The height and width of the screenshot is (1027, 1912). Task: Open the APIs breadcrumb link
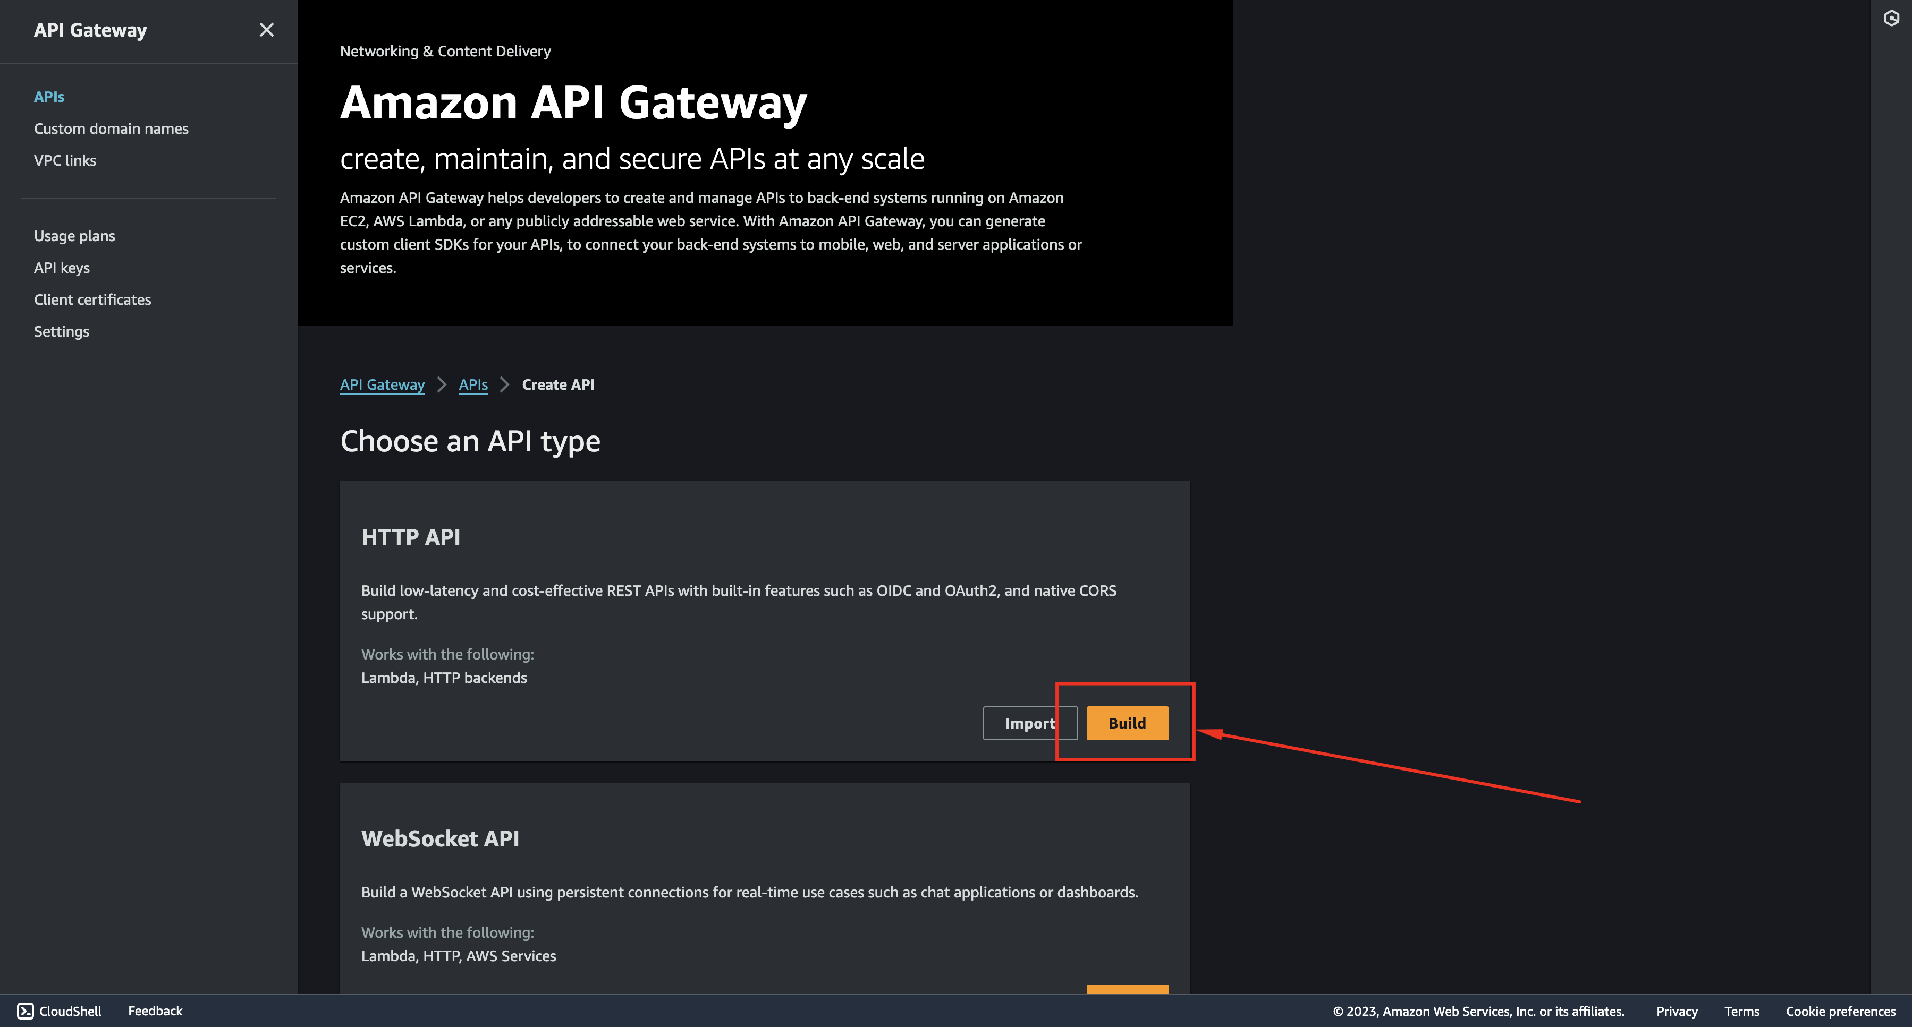pos(473,384)
